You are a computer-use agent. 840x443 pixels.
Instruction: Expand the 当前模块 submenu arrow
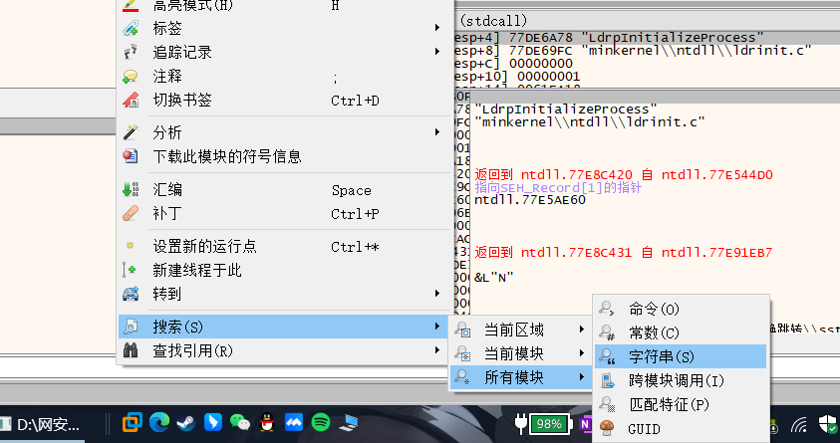click(x=582, y=353)
